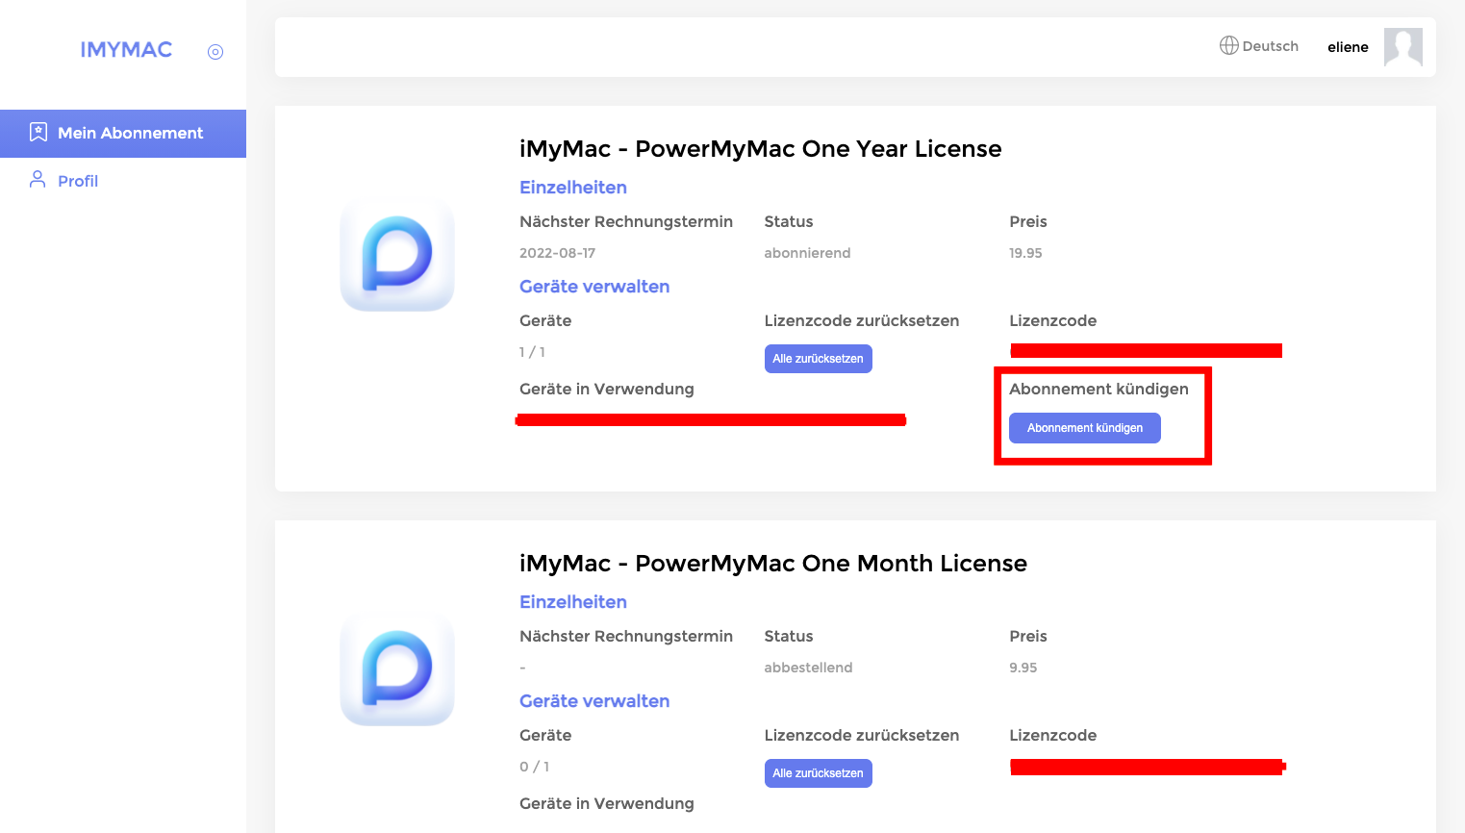This screenshot has height=833, width=1465.
Task: Click the status text abbestellend
Action: [809, 668]
